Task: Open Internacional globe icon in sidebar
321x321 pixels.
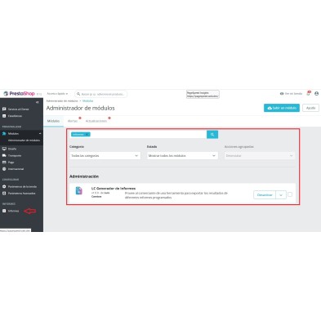Action: (x=4, y=169)
